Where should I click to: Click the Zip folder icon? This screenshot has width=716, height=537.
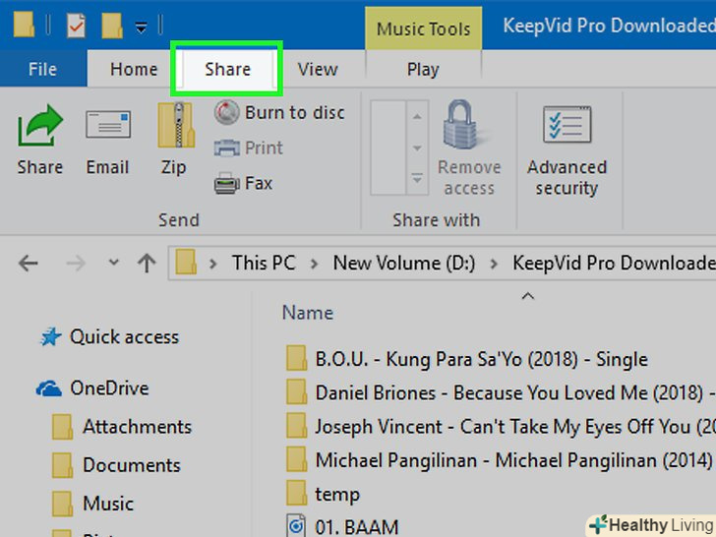click(176, 124)
